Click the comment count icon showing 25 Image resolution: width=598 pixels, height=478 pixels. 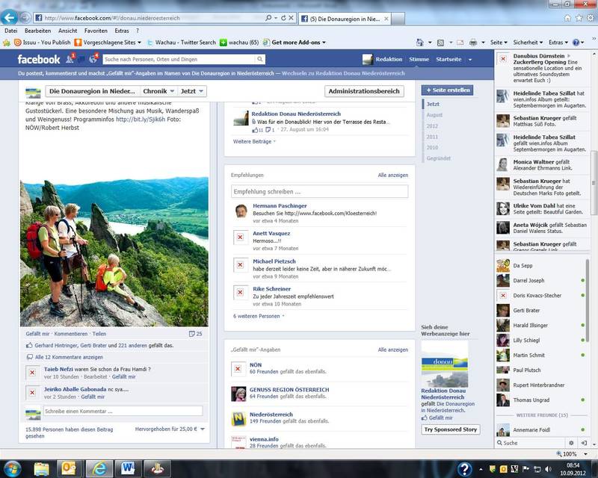point(195,334)
